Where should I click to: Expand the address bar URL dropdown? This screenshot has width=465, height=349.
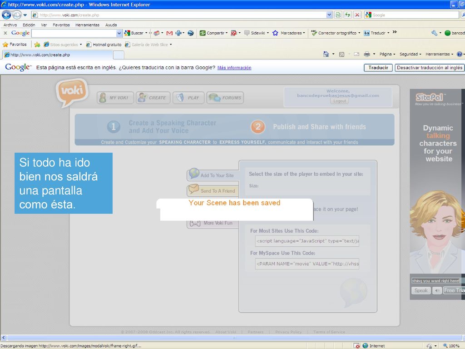(x=329, y=15)
